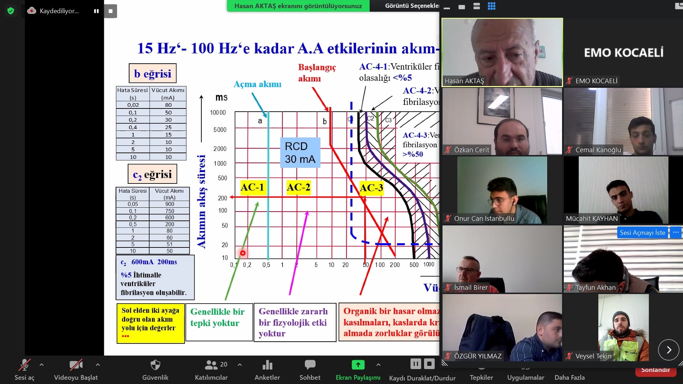The height and width of the screenshot is (384, 683).
Task: Click muted mic icon on Veysel Tekin
Action: click(x=570, y=356)
